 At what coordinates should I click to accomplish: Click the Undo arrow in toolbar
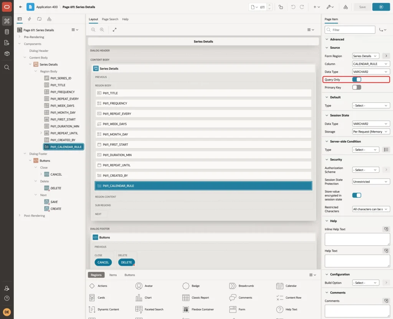[x=293, y=7]
